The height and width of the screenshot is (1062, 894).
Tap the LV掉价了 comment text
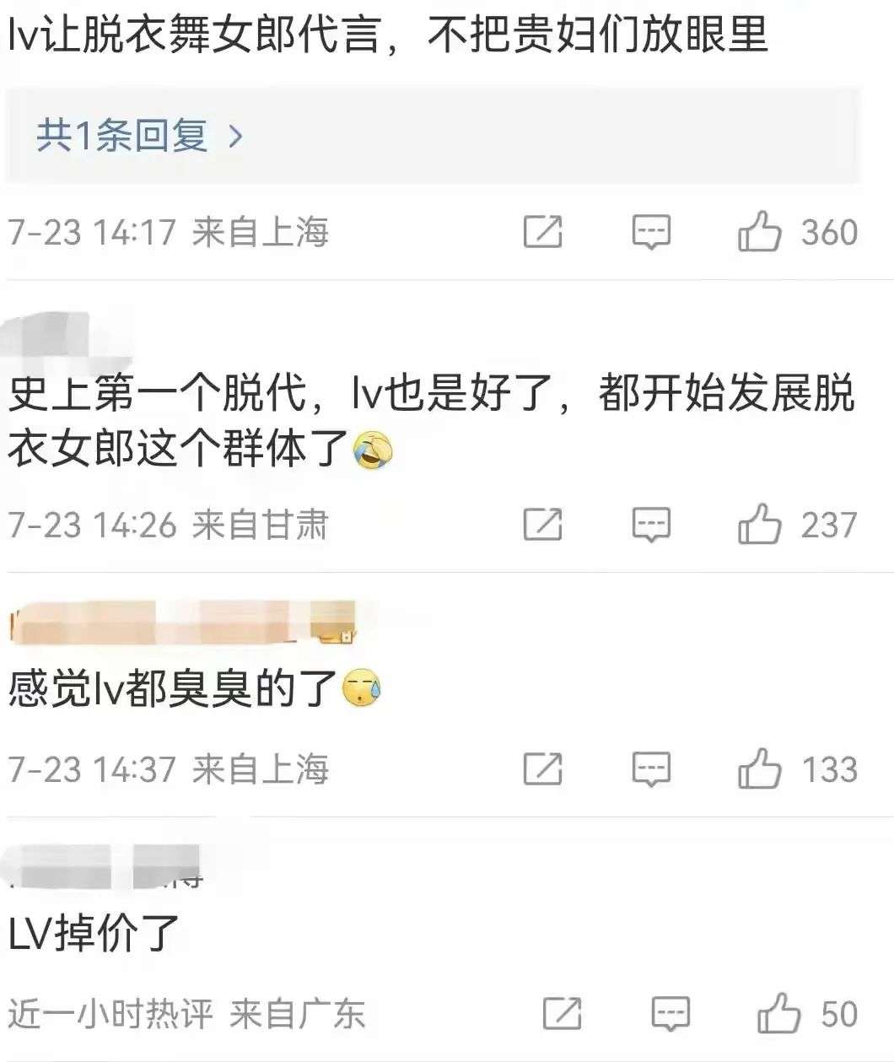[94, 933]
